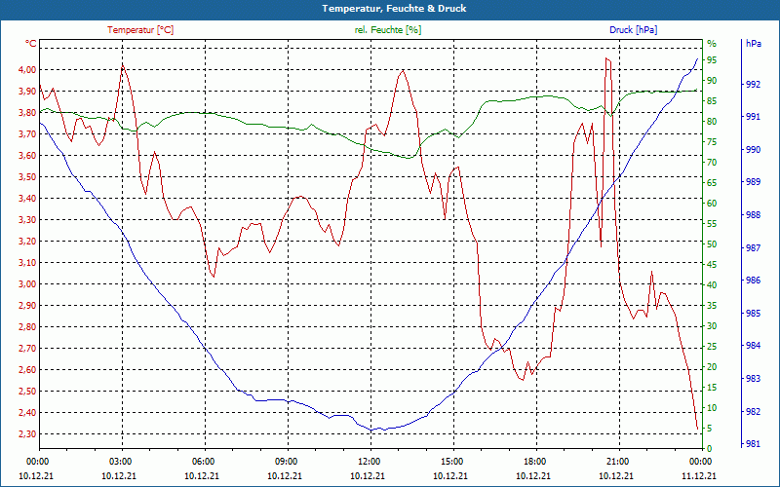Click time axis label '18:00'
The width and height of the screenshot is (780, 487).
(533, 462)
